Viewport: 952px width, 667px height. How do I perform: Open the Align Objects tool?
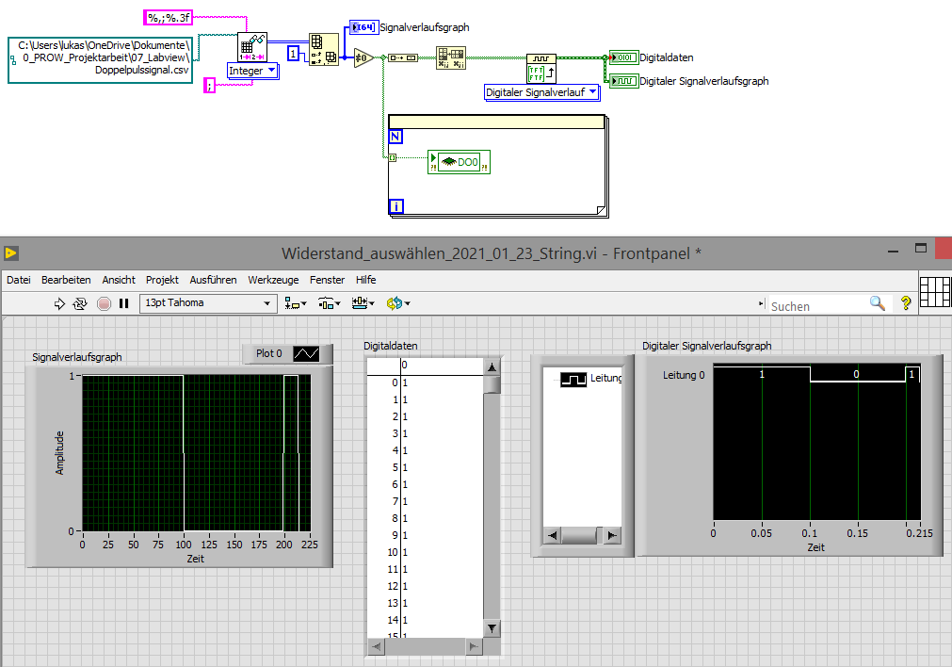[296, 303]
